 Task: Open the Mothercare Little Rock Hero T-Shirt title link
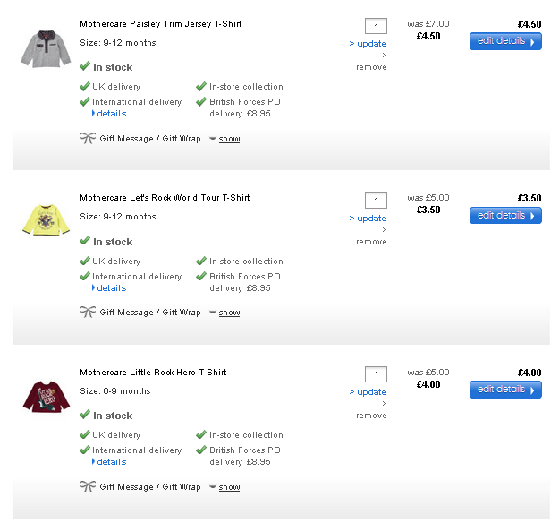[x=153, y=372]
